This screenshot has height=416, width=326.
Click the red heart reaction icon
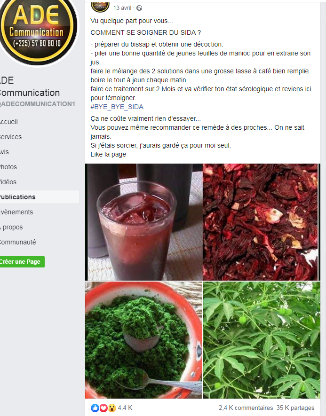(103, 408)
